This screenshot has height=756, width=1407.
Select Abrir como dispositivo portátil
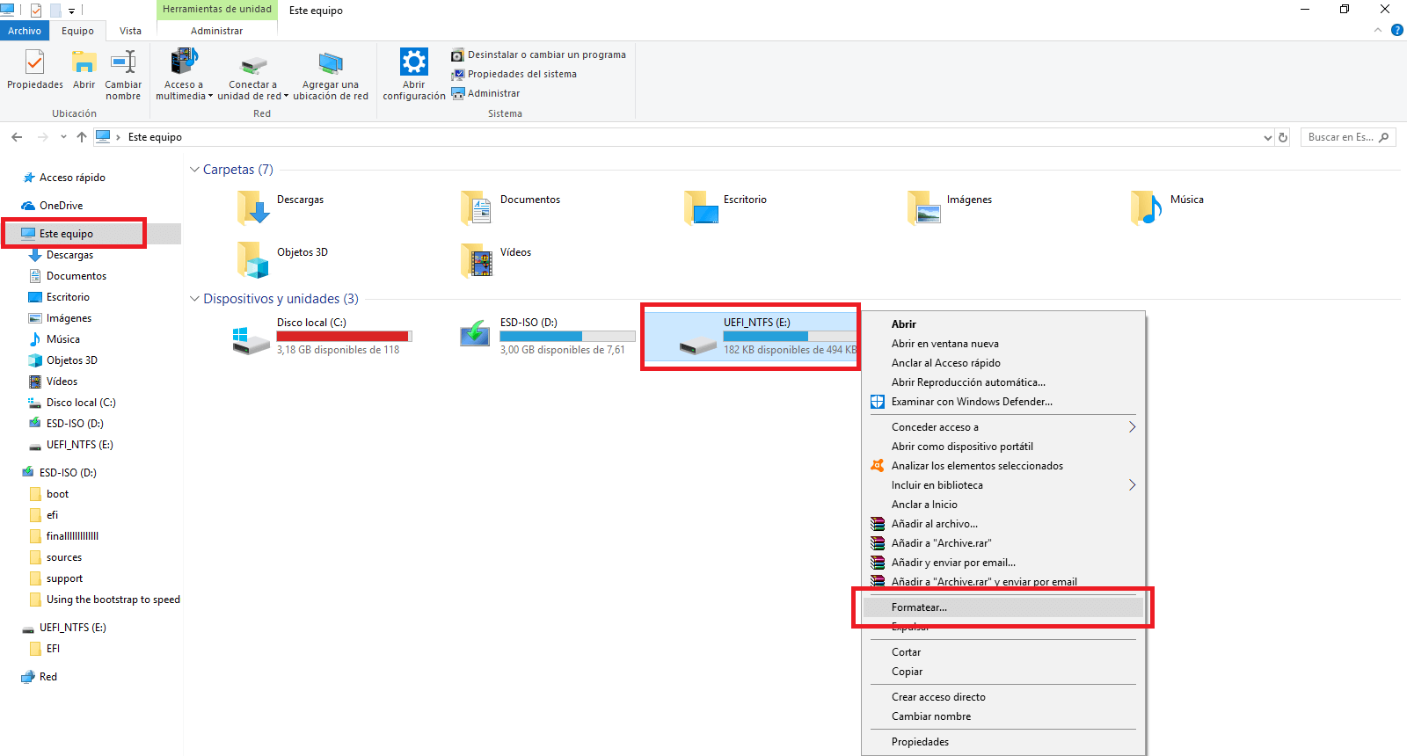[x=1003, y=447]
